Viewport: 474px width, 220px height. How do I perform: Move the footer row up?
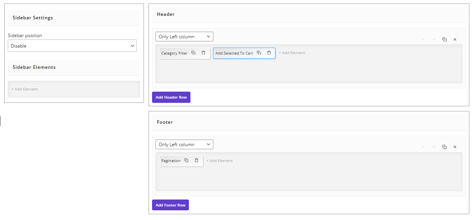[x=424, y=147]
